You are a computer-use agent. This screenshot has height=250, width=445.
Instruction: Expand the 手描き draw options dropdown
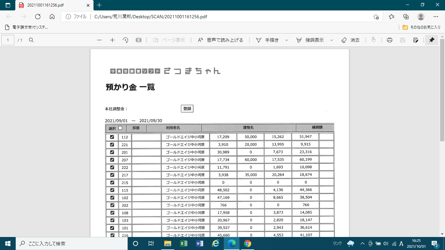[287, 40]
